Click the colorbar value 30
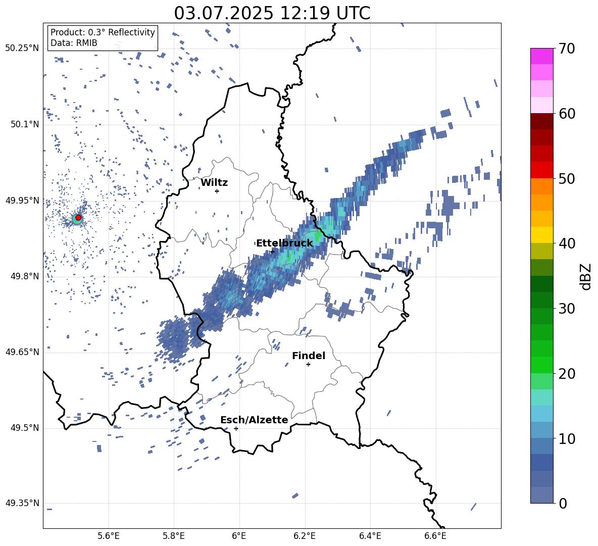 tap(567, 309)
